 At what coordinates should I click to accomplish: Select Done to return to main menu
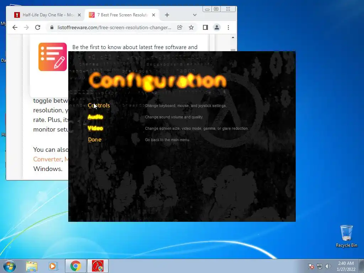click(x=95, y=139)
